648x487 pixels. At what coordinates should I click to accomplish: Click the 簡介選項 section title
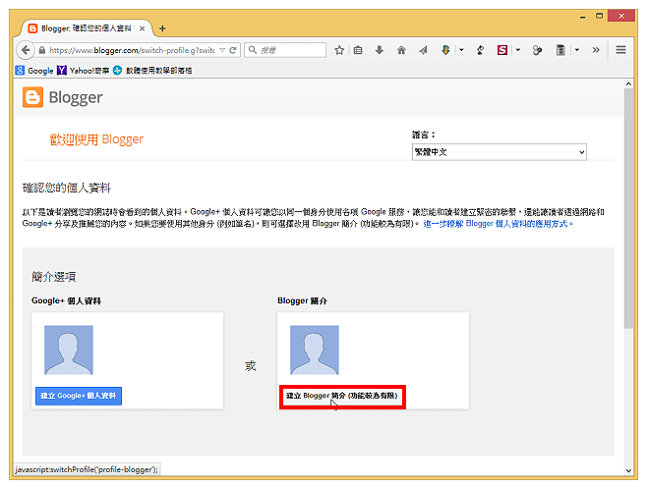[54, 277]
